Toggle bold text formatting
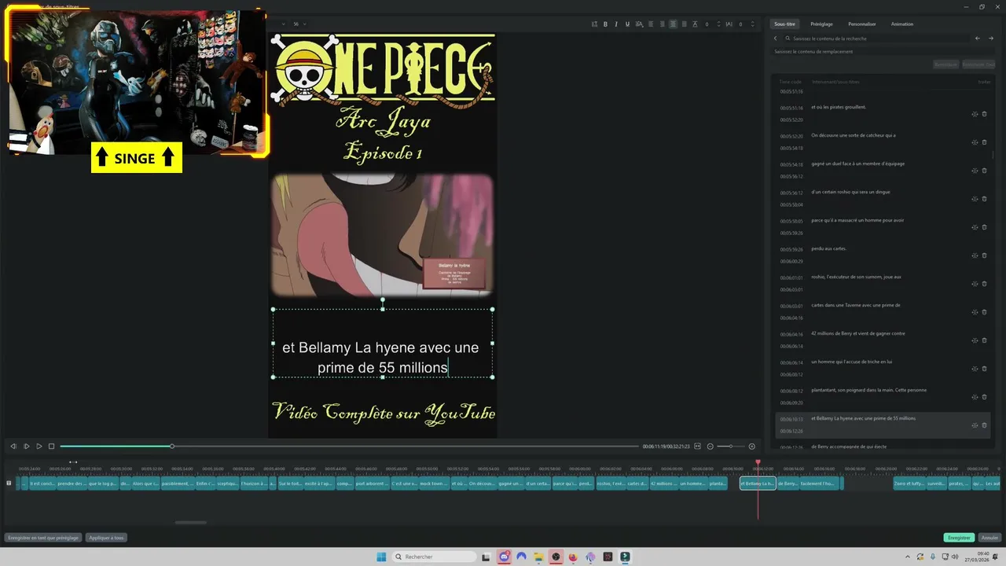This screenshot has height=566, width=1006. pyautogui.click(x=605, y=24)
